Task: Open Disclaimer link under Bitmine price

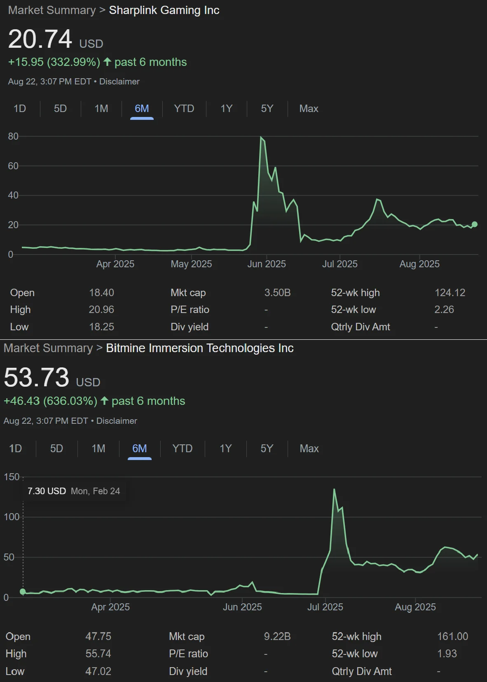Action: click(x=117, y=421)
